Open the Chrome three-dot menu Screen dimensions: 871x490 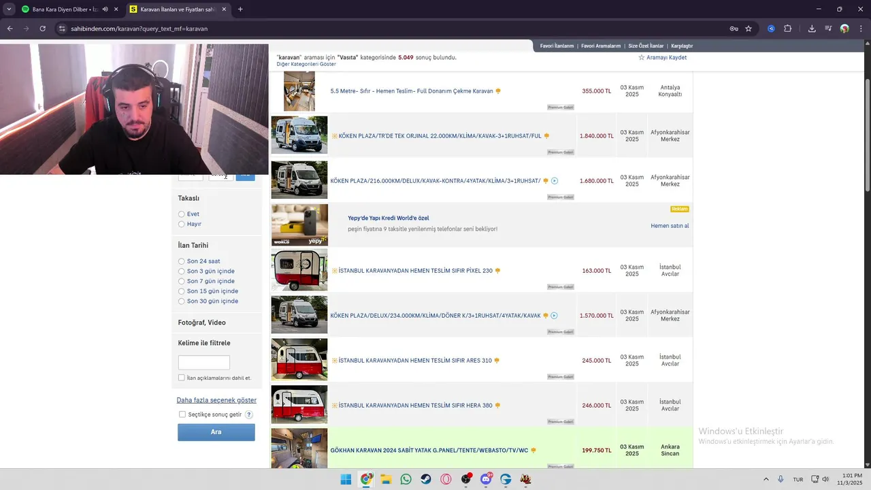tap(861, 29)
